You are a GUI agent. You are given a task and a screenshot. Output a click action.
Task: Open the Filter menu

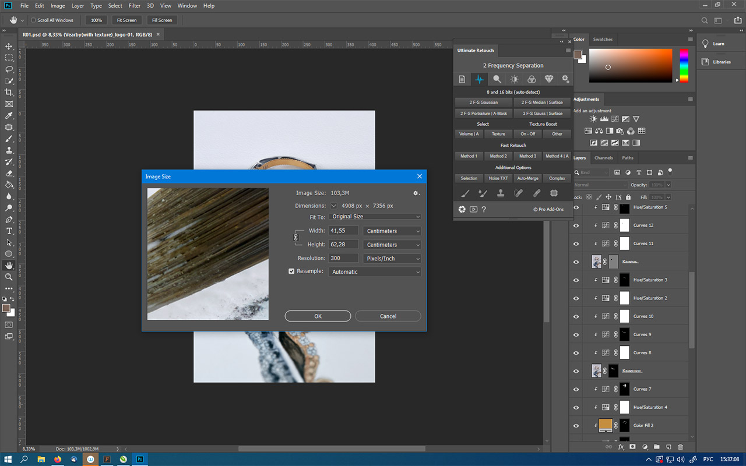pyautogui.click(x=135, y=6)
